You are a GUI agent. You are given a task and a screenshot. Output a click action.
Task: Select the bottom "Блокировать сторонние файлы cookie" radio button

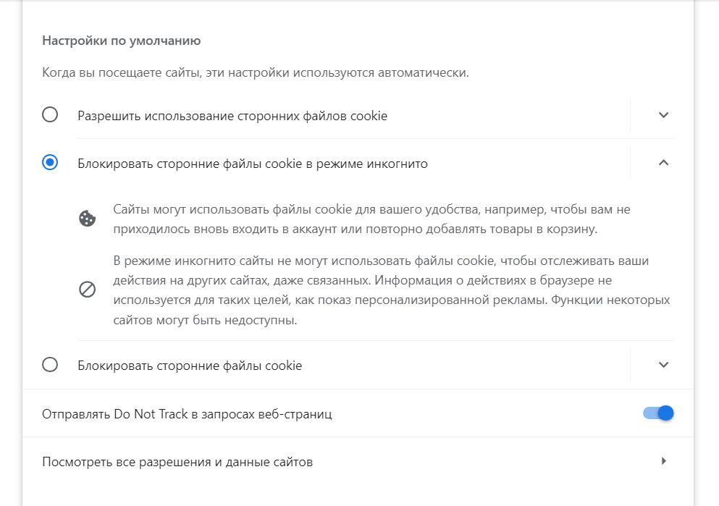(x=50, y=365)
